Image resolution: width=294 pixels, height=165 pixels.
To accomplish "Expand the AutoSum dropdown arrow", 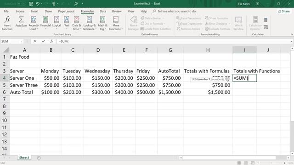I will tap(21, 29).
